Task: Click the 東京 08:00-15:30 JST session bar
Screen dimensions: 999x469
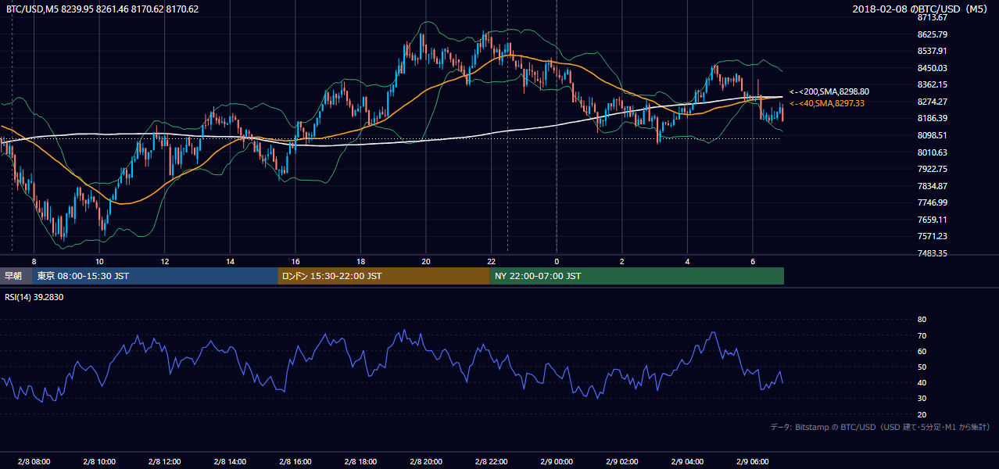Action: (x=155, y=276)
